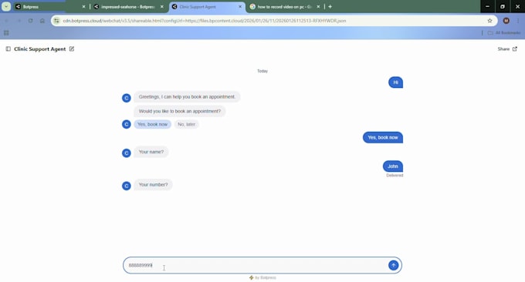Navigate back in browser history
This screenshot has width=525, height=282.
pos(6,21)
